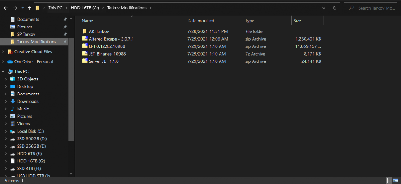Open Pictures under This PC
This screenshot has height=184, width=401.
(x=25, y=116)
